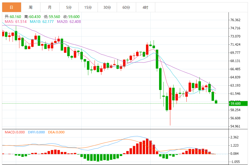Click the 73.070 price axis label
Screen dimensions: 249x165
[x=235, y=36]
